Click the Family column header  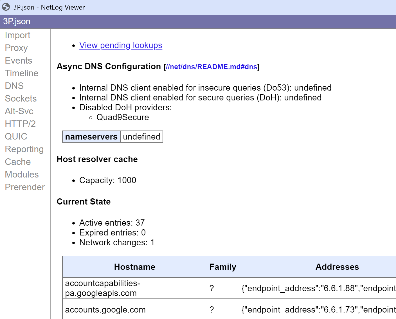pyautogui.click(x=223, y=267)
